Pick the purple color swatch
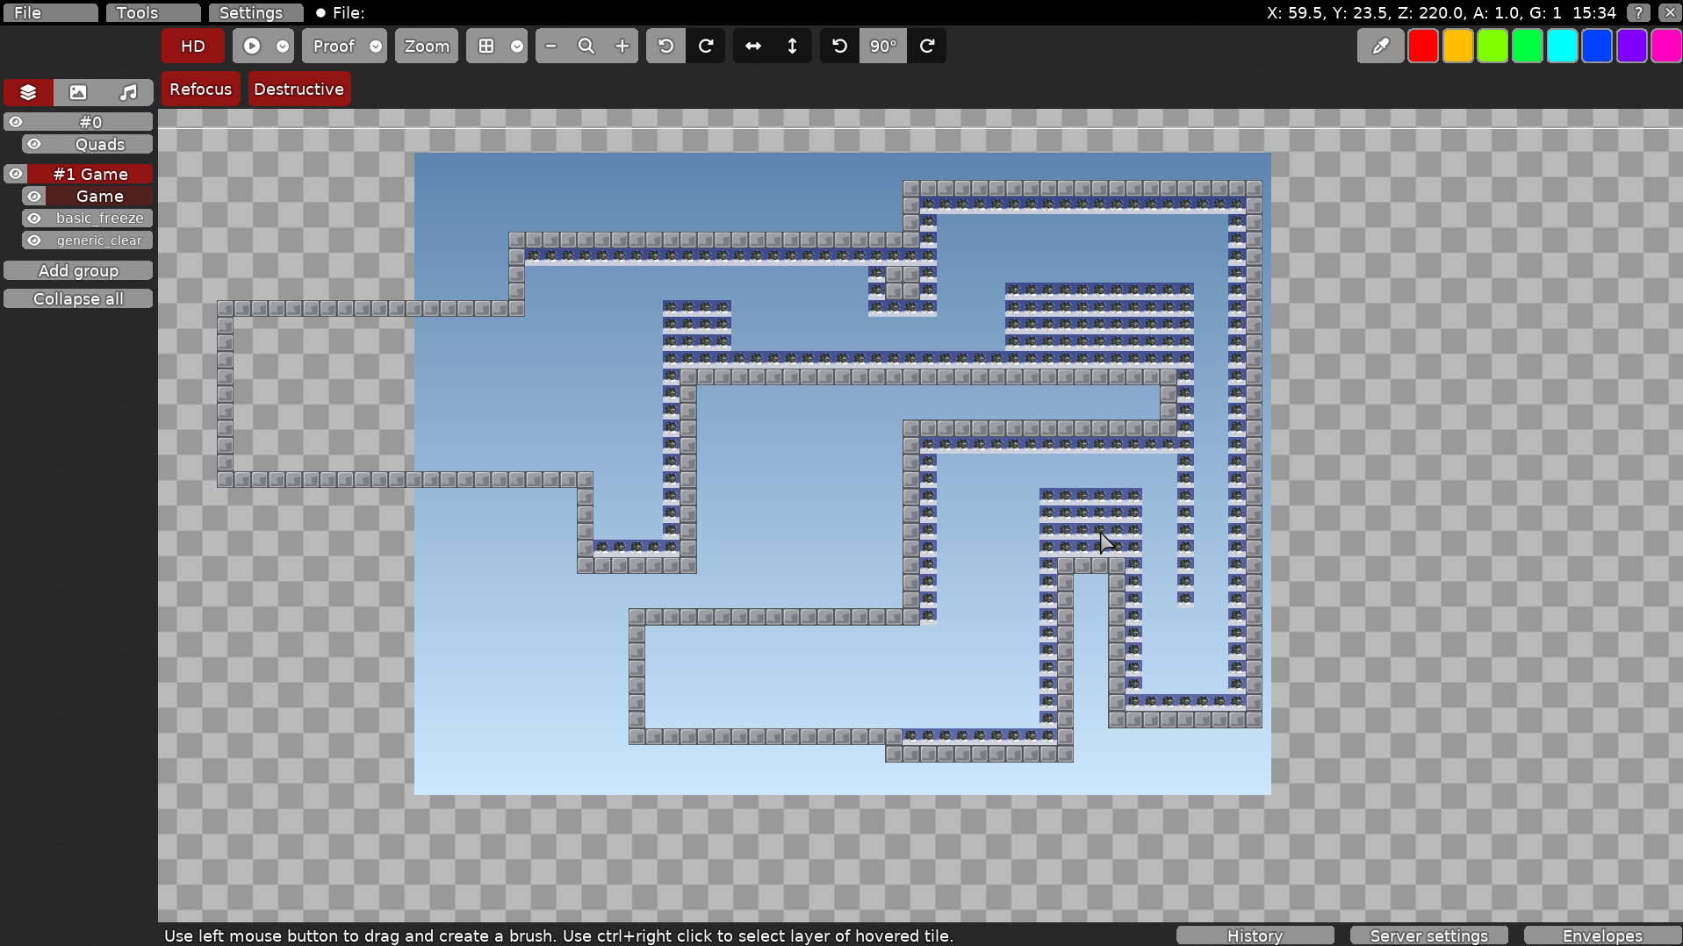 (x=1632, y=47)
